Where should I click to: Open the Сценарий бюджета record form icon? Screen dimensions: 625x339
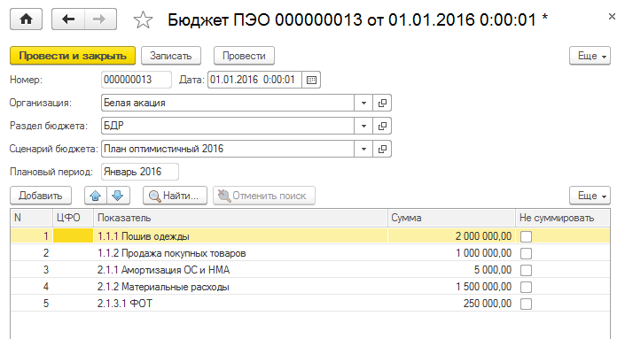382,150
